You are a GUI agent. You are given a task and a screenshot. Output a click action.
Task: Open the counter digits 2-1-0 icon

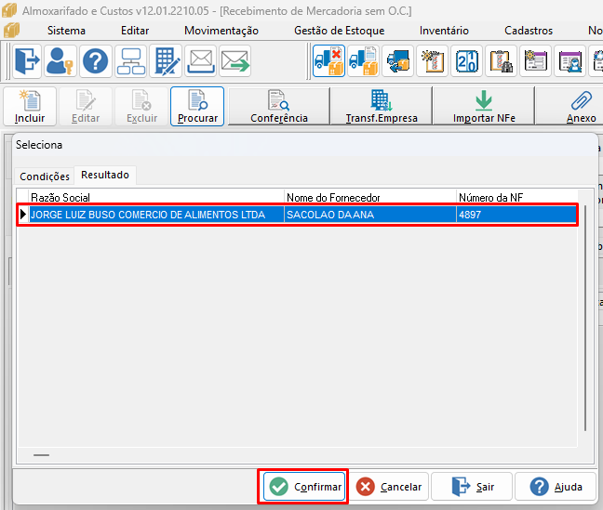pyautogui.click(x=467, y=61)
